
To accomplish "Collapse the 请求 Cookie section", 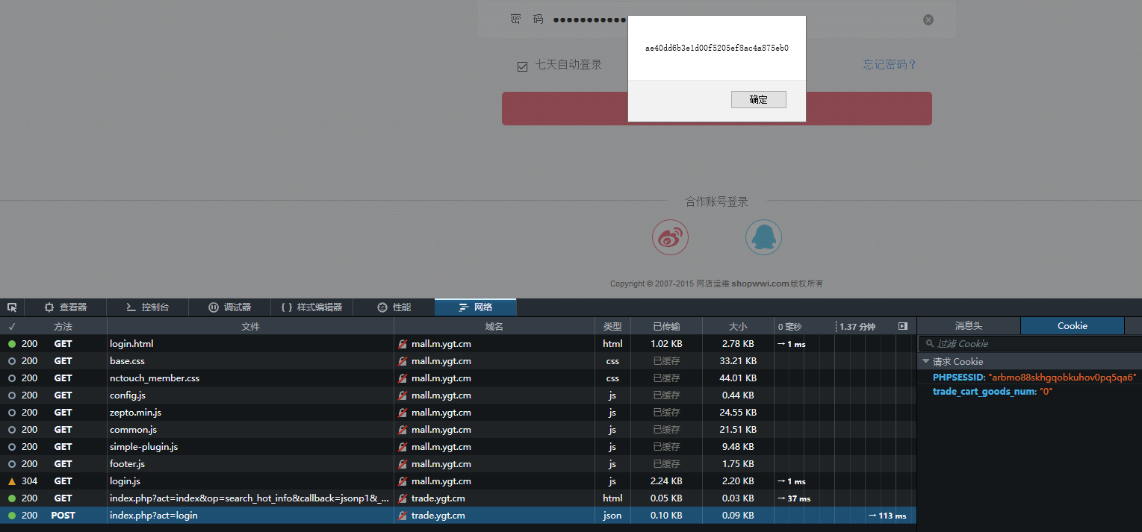I will pos(926,361).
